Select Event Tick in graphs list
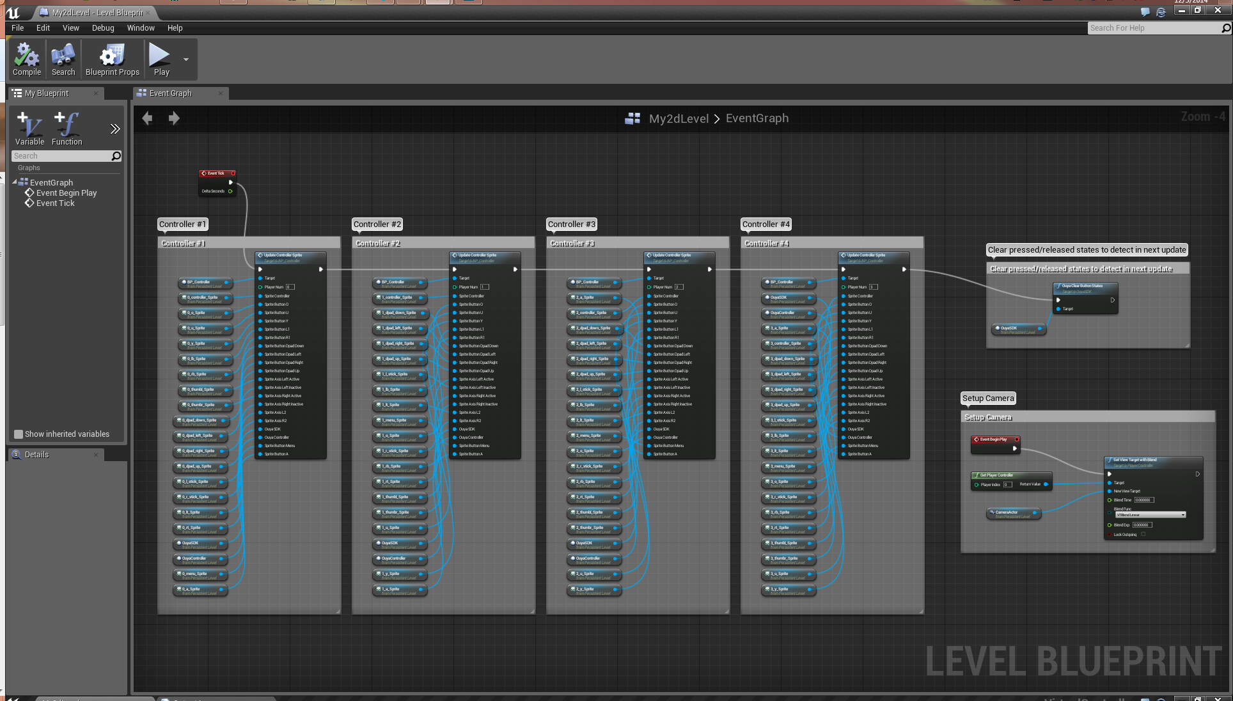 pyautogui.click(x=55, y=203)
